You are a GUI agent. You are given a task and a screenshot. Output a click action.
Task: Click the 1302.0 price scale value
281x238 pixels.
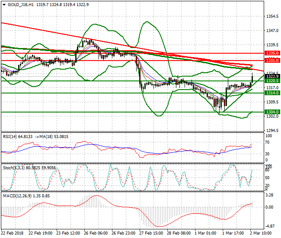272,116
